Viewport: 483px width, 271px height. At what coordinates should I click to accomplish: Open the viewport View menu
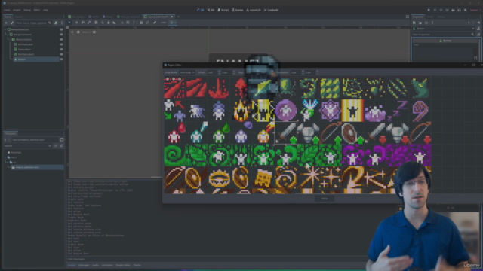163,23
